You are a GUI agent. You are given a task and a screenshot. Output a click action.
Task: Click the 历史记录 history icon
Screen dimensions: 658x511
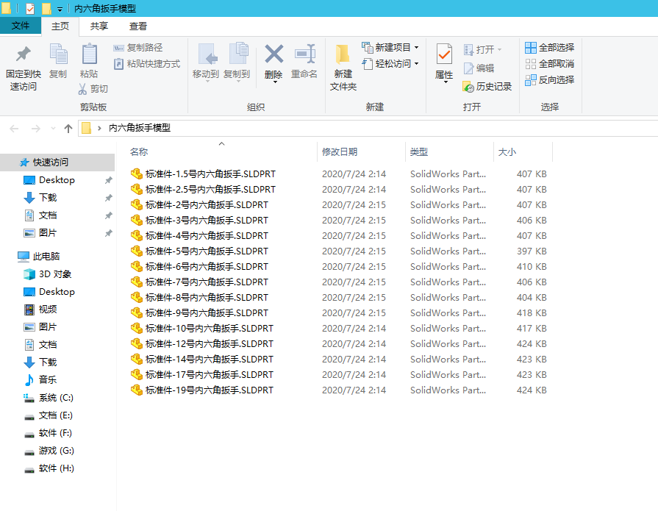[468, 87]
